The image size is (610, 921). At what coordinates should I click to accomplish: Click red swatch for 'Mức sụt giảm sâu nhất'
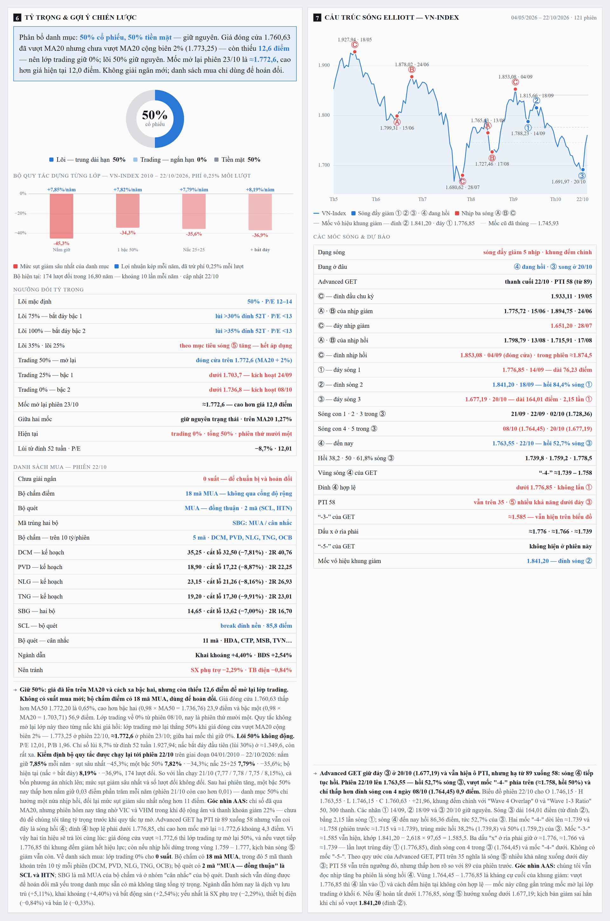click(x=16, y=267)
